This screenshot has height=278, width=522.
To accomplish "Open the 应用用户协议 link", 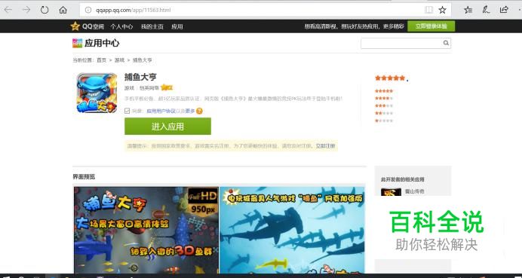I will pyautogui.click(x=161, y=111).
